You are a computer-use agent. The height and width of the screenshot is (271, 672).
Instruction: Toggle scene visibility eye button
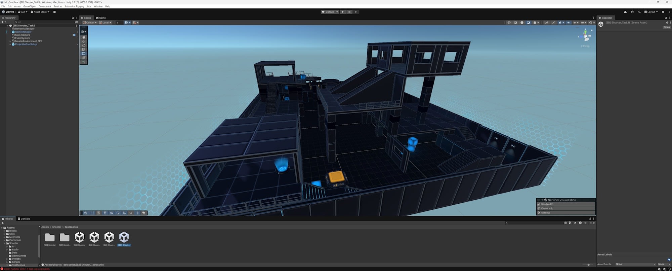569,23
